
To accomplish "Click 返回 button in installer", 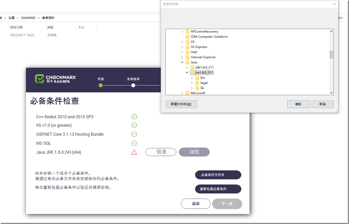I will coord(196,204).
